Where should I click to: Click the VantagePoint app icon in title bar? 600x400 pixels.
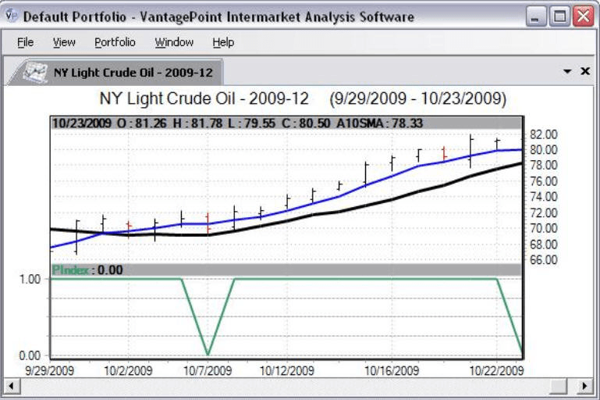pyautogui.click(x=12, y=16)
